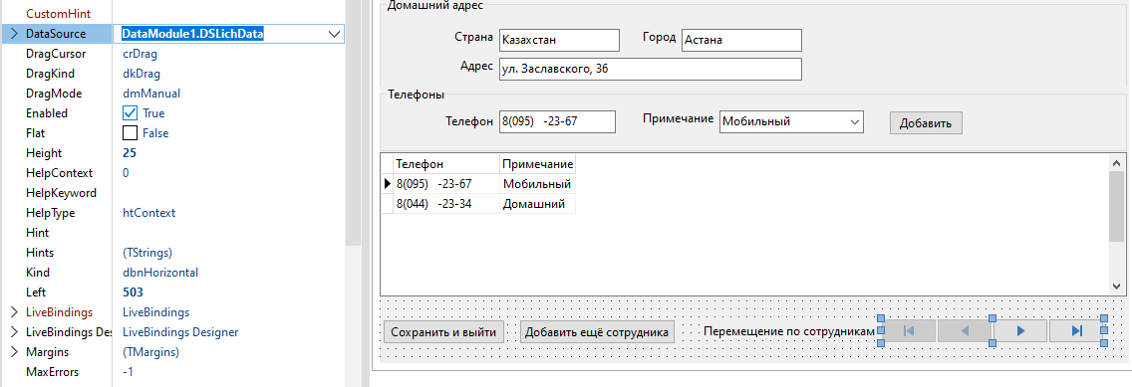Expand the LiveBindings Designer property node
Viewport: 1132px width, 387px height.
pos(14,332)
